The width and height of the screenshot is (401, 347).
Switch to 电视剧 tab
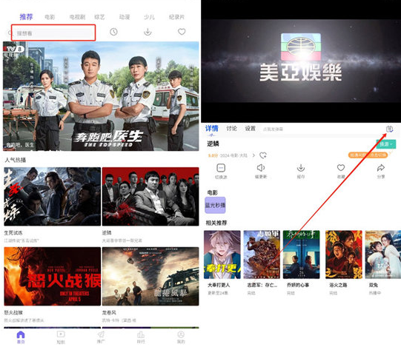pos(77,17)
